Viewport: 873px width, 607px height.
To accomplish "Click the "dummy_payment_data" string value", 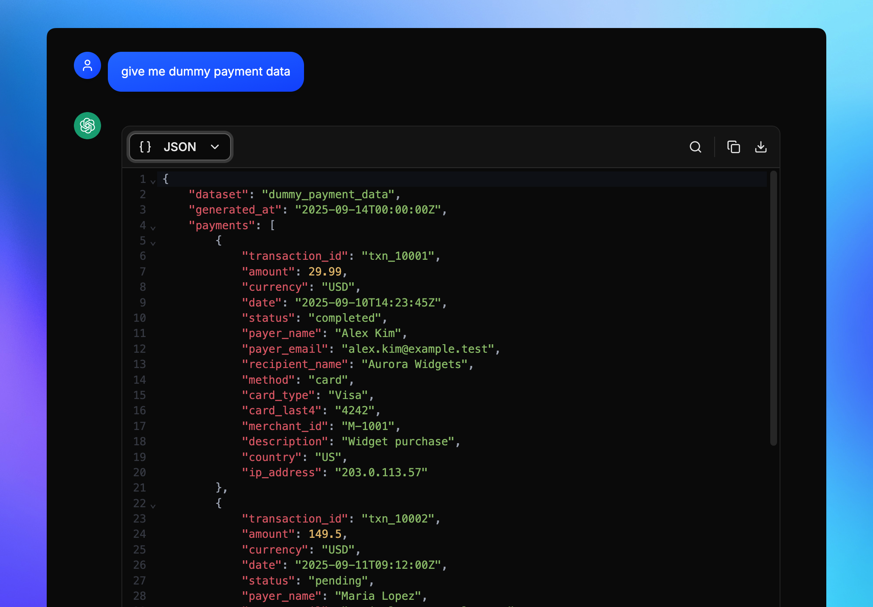I will click(x=328, y=194).
